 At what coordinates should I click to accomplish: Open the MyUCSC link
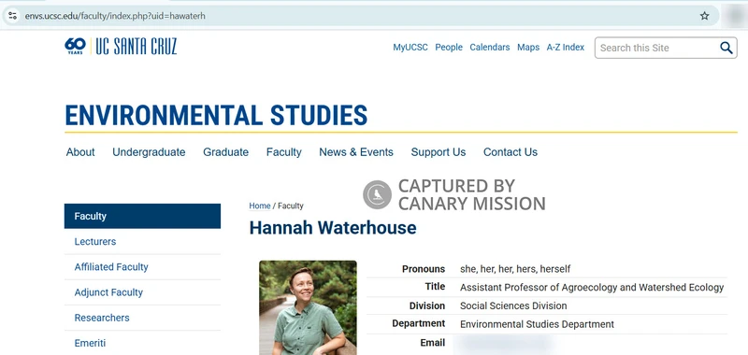[410, 47]
